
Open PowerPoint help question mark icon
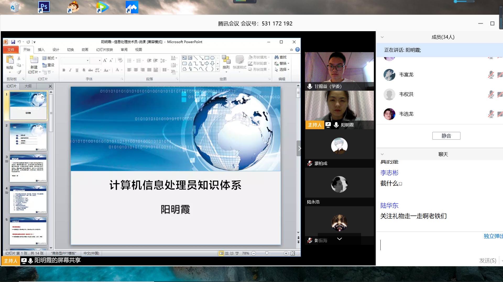coord(297,50)
